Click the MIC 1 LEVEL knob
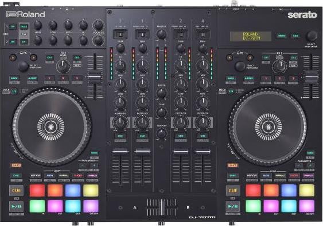This screenshot has height=226, width=323. tap(38, 25)
